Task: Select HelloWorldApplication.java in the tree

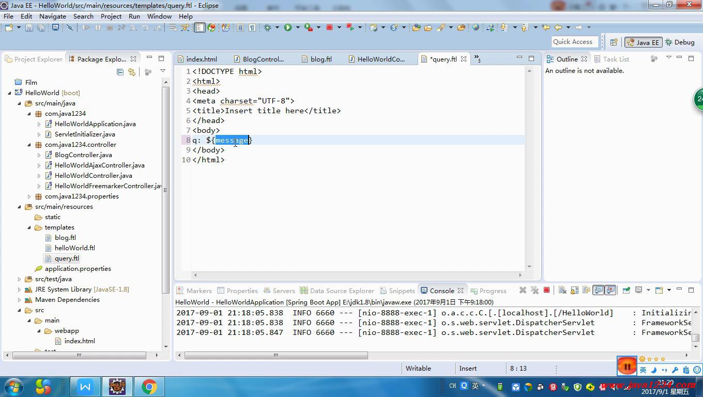Action: pyautogui.click(x=90, y=124)
